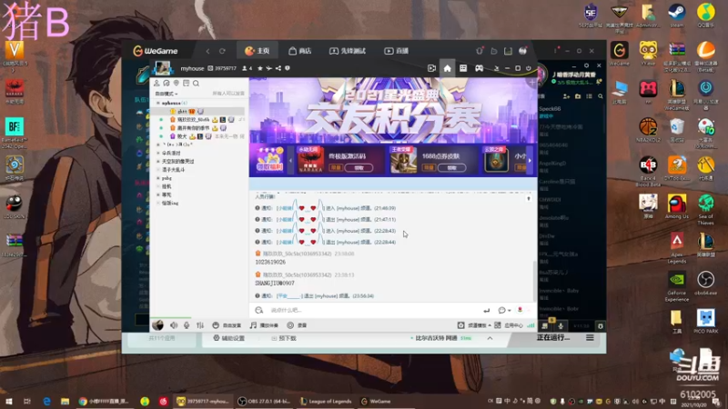Click the 领取福利 gift icon
This screenshot has width=728, height=409.
coord(269,160)
